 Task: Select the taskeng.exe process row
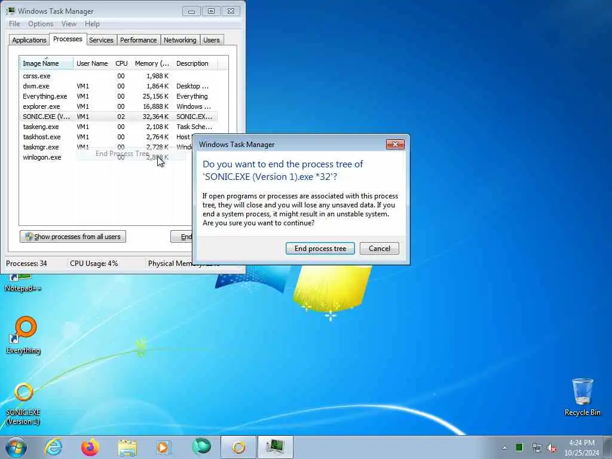coord(118,127)
